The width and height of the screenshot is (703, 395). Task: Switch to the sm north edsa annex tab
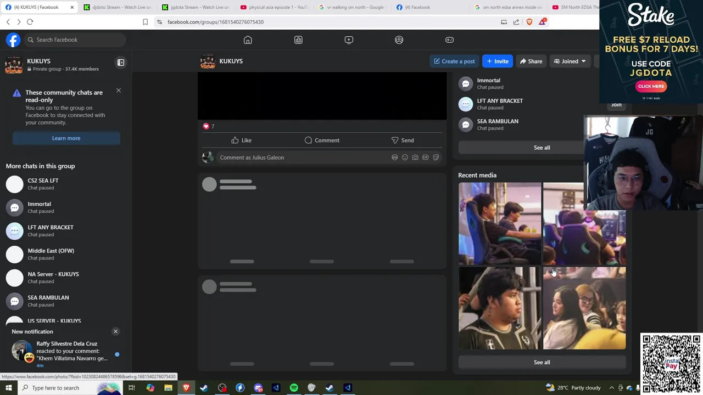[509, 7]
